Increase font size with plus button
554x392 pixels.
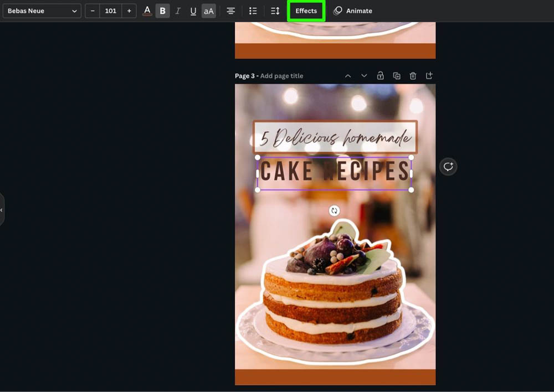pyautogui.click(x=129, y=11)
